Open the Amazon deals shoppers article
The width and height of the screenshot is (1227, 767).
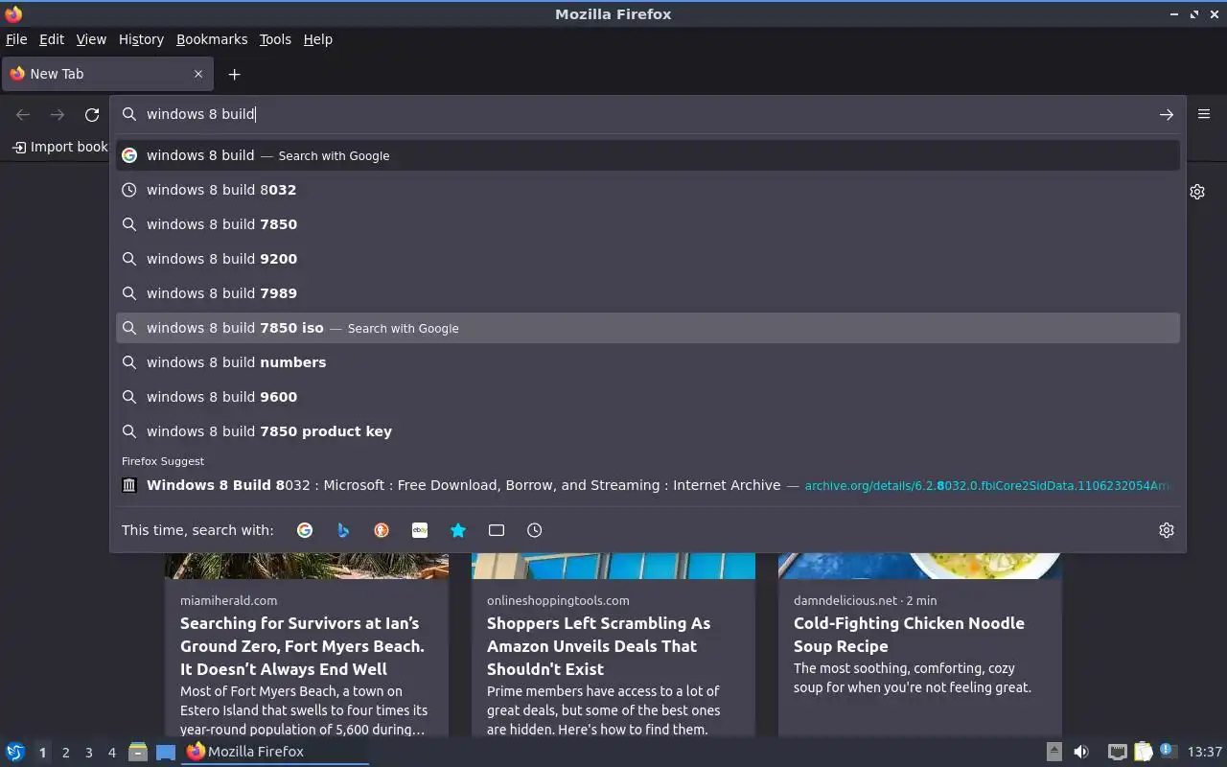pos(599,646)
